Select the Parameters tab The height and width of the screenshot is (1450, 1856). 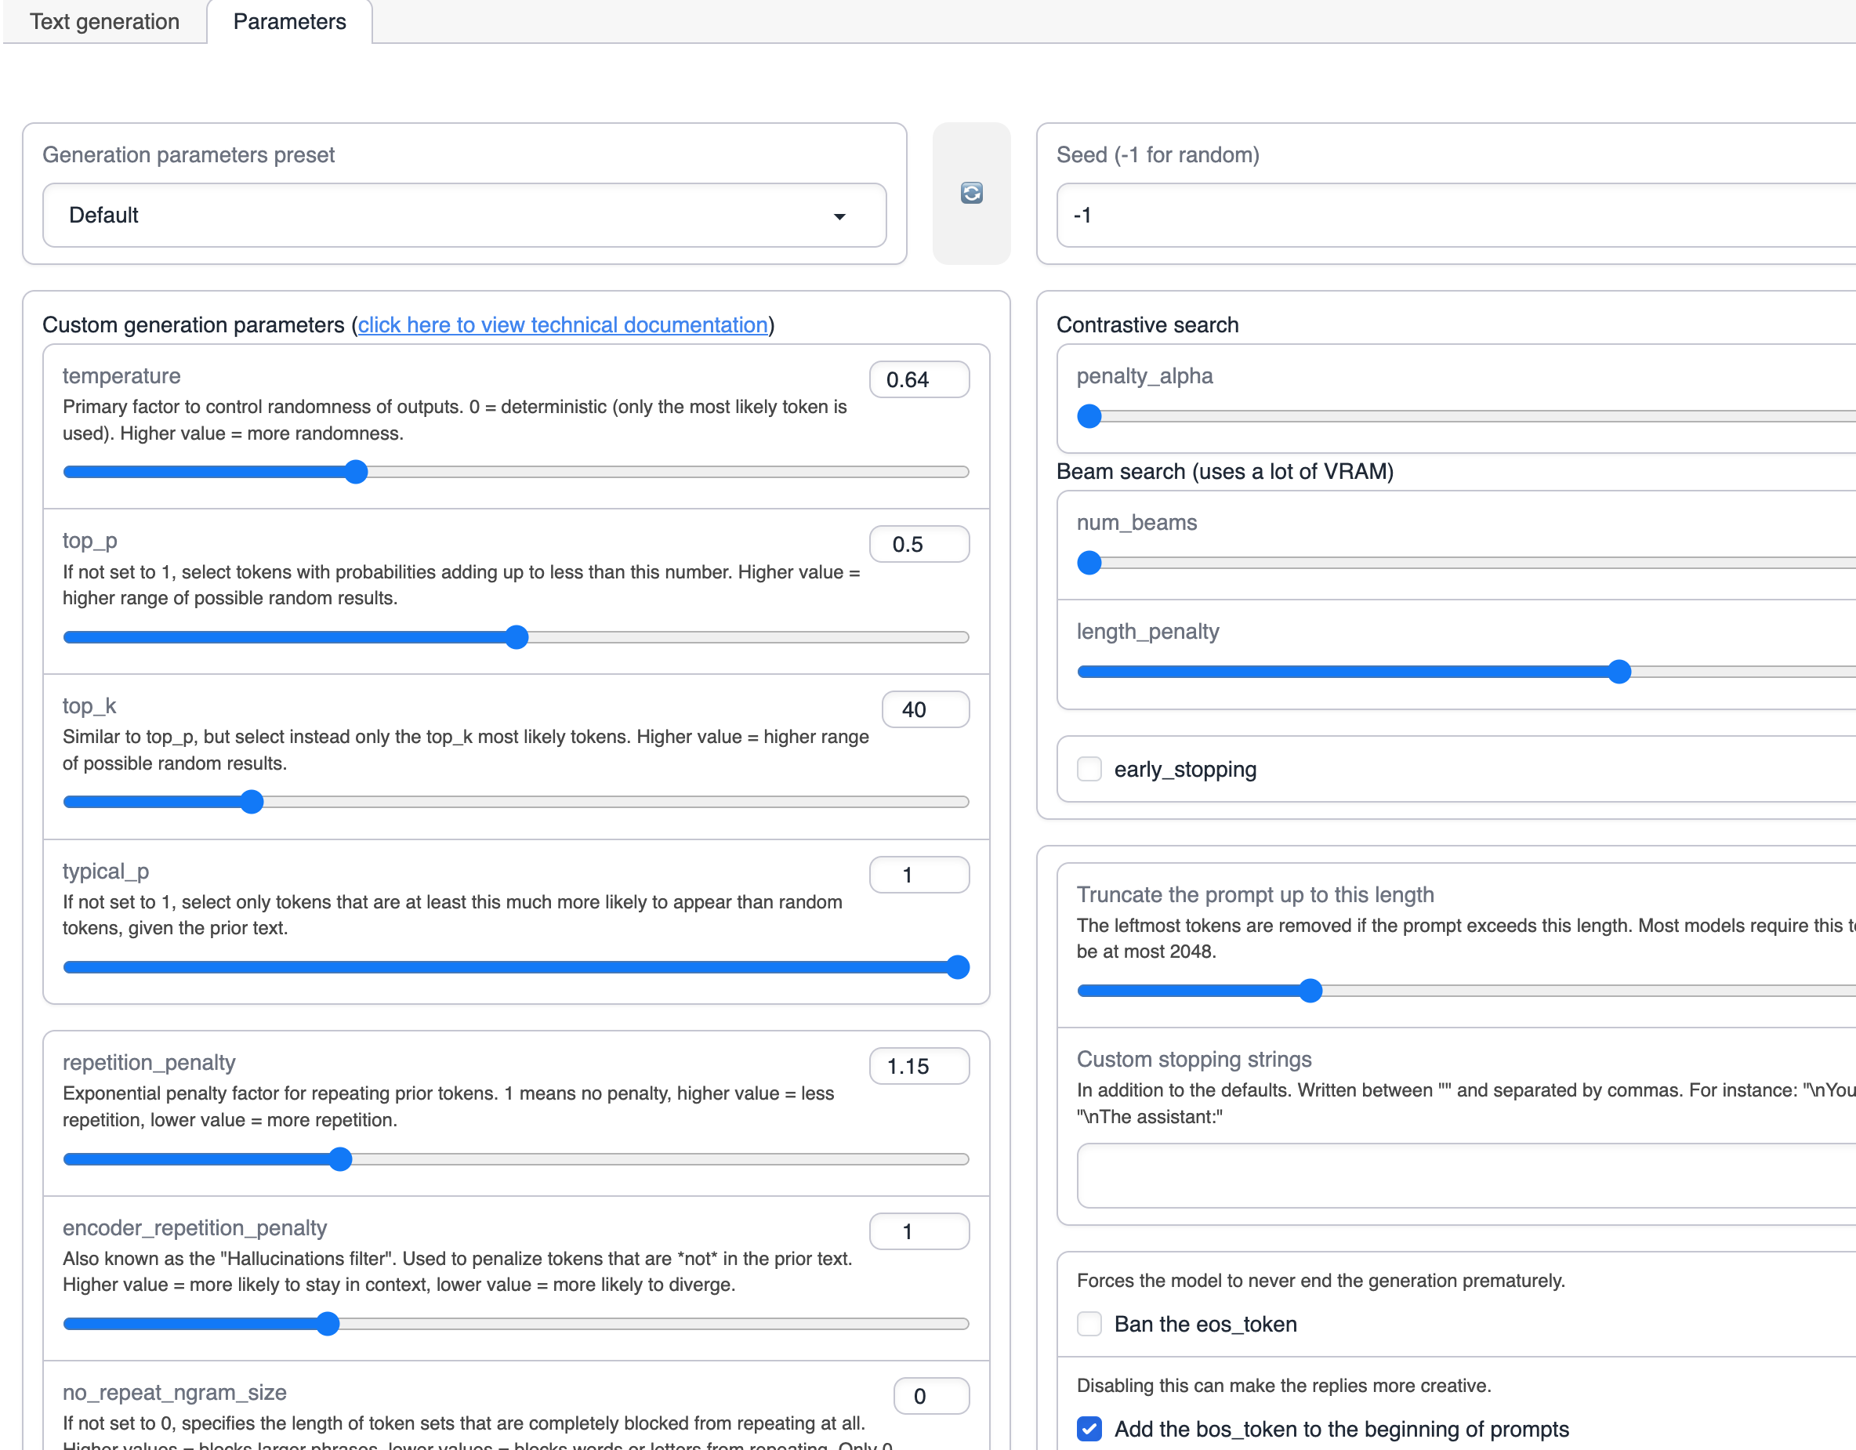pos(290,21)
